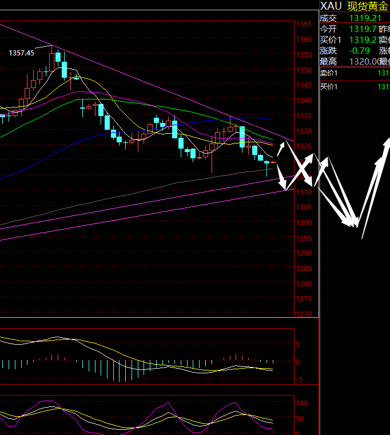Click 1285 on the price axis
Image resolution: width=390 pixels, height=435 pixels.
(304, 269)
